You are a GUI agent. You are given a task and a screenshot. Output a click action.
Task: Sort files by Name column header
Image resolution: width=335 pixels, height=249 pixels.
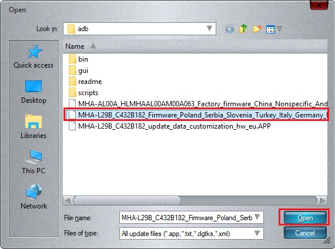coord(75,46)
